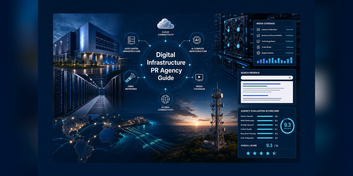Click the icon beside Industry Publication
Image resolution: width=353 pixels, height=176 pixels.
point(258,30)
